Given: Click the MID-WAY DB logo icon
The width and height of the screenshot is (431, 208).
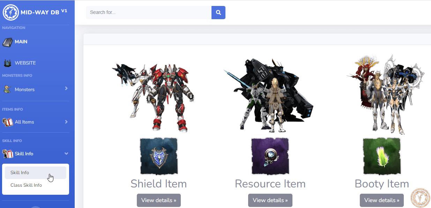Looking at the screenshot, I should tap(11, 12).
